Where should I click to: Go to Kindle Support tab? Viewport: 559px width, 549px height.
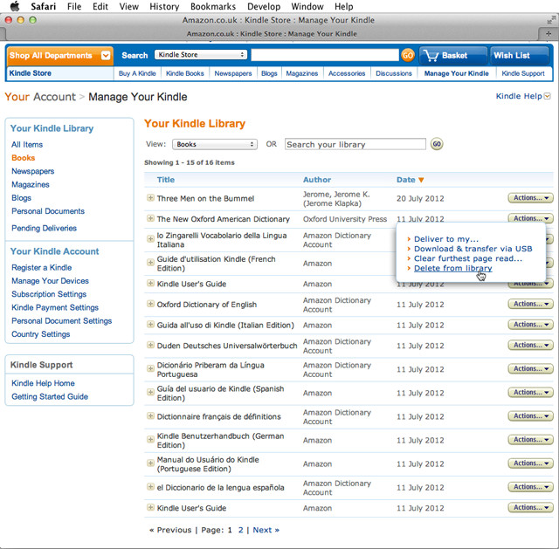click(x=523, y=73)
